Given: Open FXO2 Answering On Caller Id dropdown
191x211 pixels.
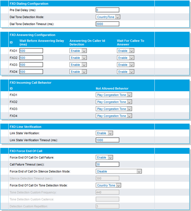Looking at the screenshot, I should point(78,58).
